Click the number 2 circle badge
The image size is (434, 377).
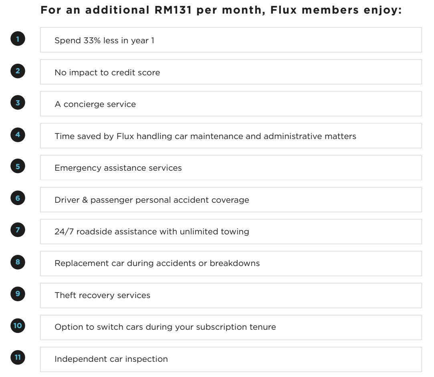pos(18,71)
